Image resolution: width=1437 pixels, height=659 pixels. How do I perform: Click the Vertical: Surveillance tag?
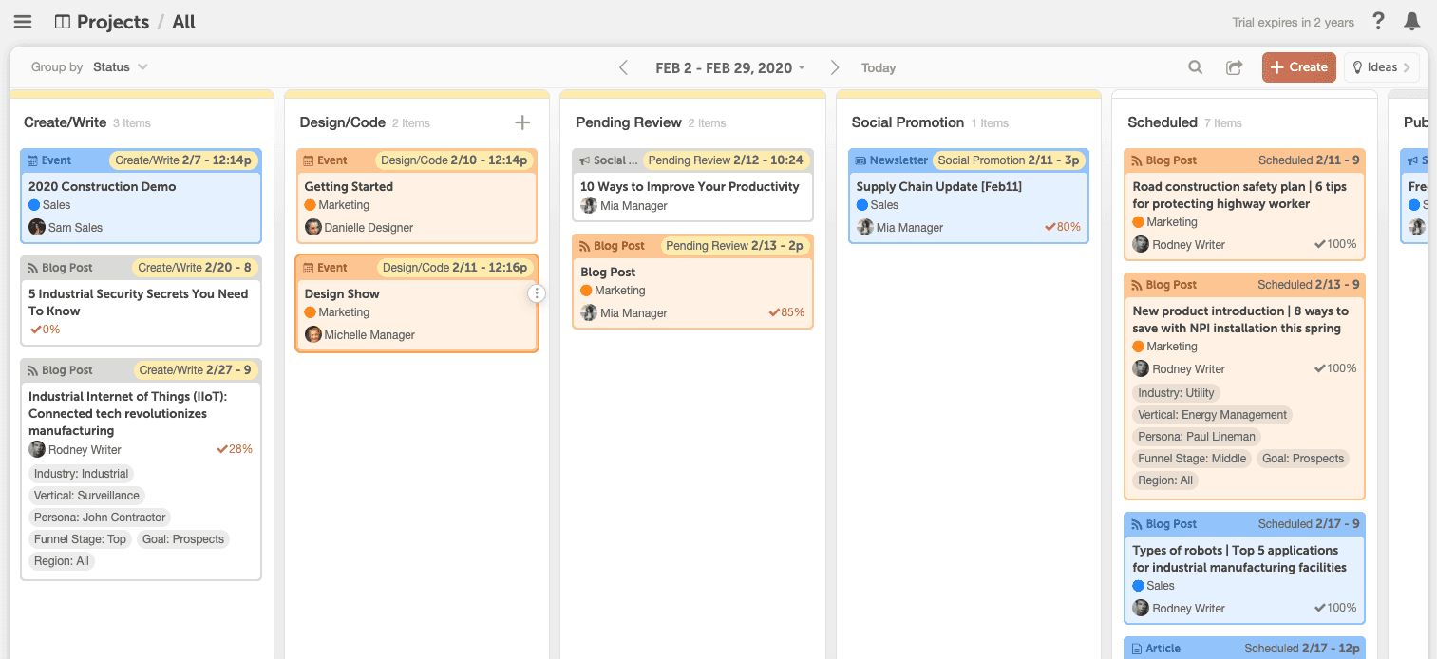point(86,496)
